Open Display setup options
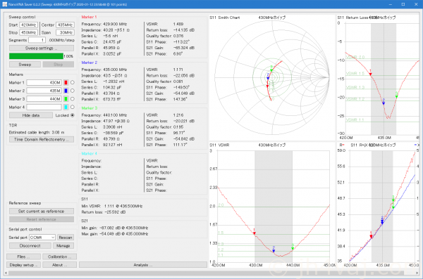Image resolution: width=423 pixels, height=279 pixels. tap(23, 265)
